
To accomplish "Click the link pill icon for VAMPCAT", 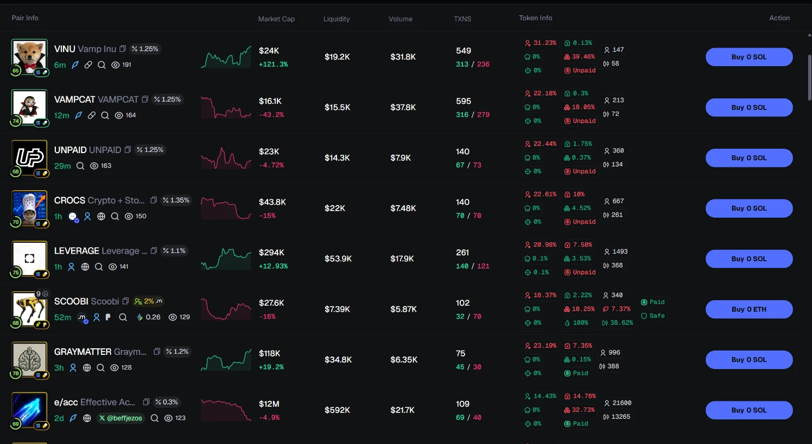I will pos(91,115).
